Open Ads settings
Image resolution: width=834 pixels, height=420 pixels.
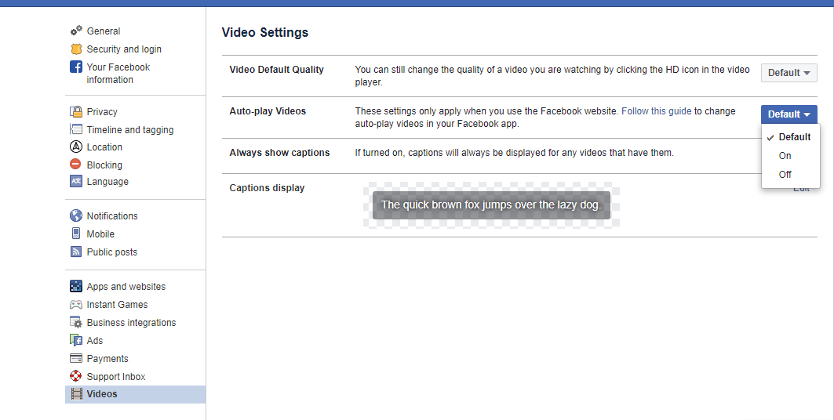coord(95,341)
